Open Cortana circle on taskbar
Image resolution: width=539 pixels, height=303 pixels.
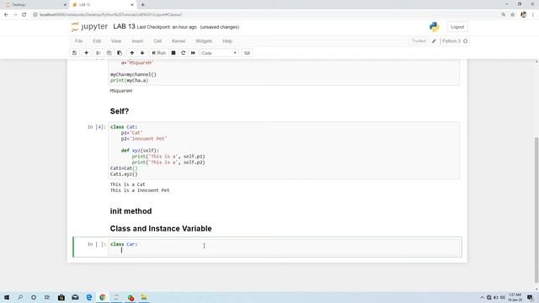click(x=34, y=297)
